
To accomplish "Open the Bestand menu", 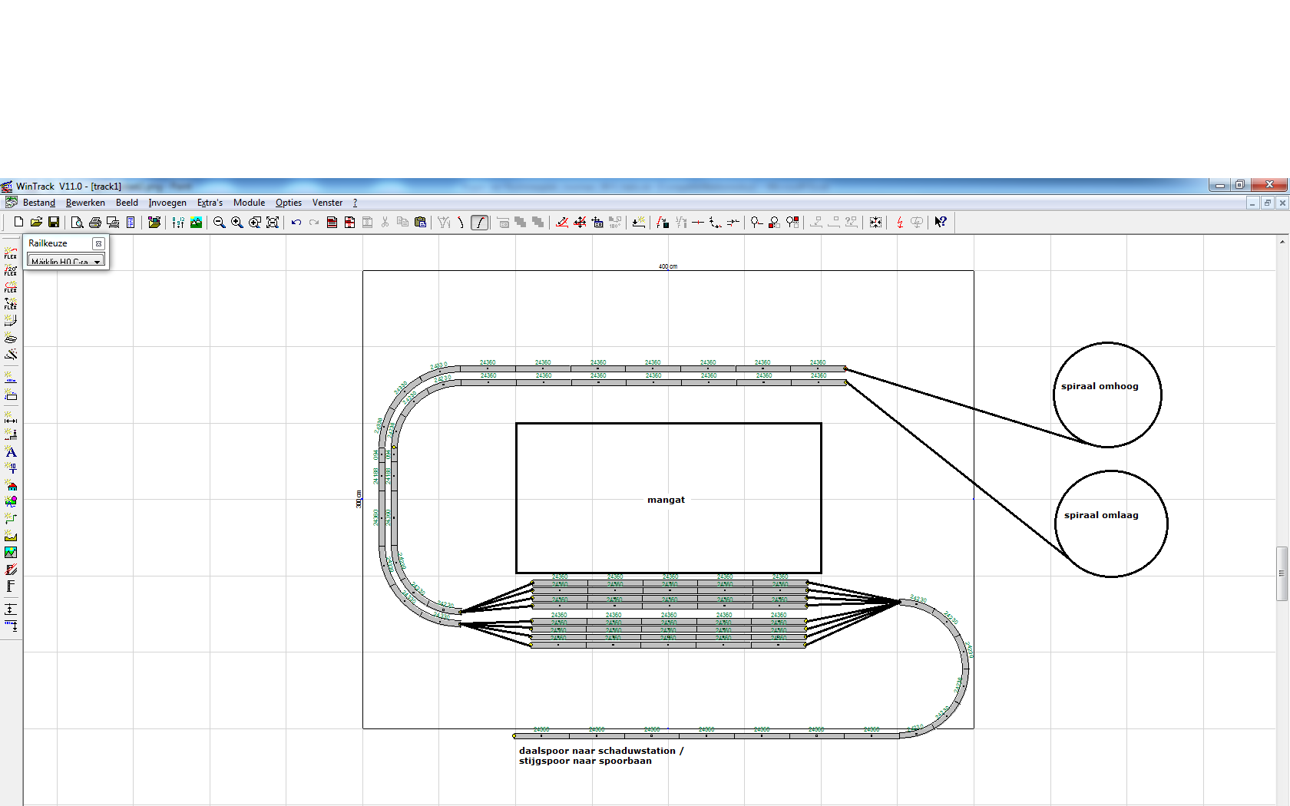I will coord(39,203).
